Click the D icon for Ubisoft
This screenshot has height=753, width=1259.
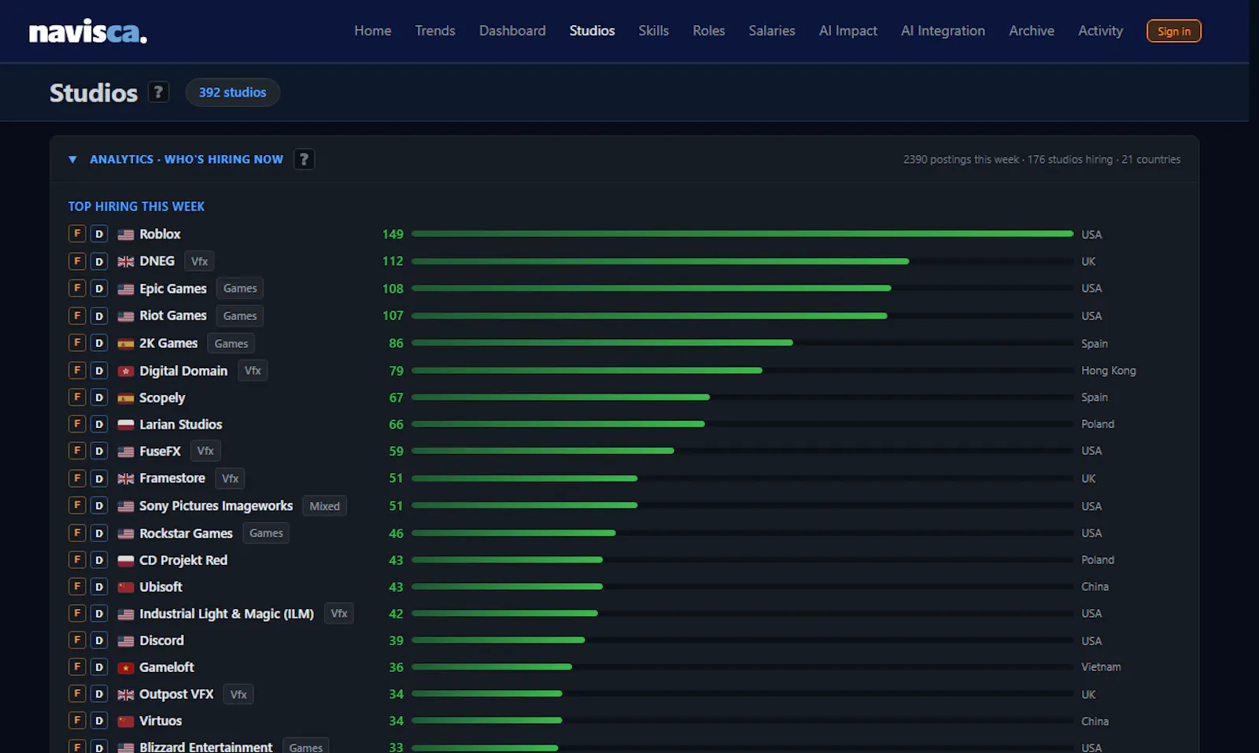pos(99,586)
